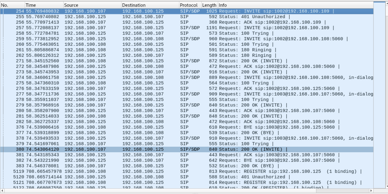This screenshot has height=194, width=388.
Task: Click the horizontal scrollbar left arrow
Action: click(3, 191)
